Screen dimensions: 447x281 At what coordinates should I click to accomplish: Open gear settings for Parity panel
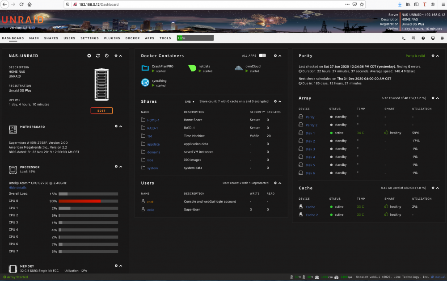[x=433, y=55]
